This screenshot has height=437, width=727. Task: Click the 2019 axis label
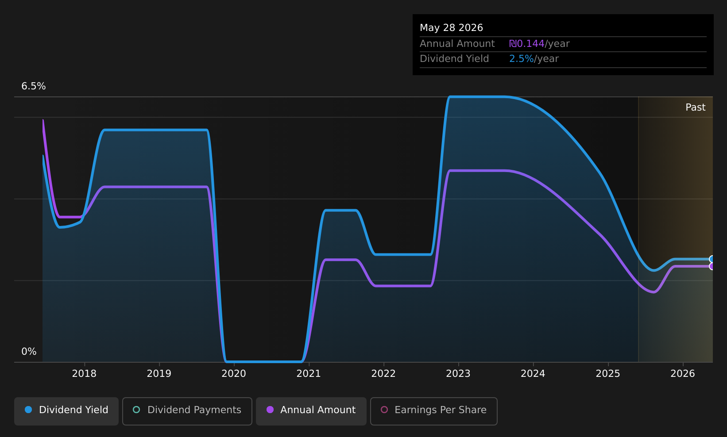coord(159,374)
